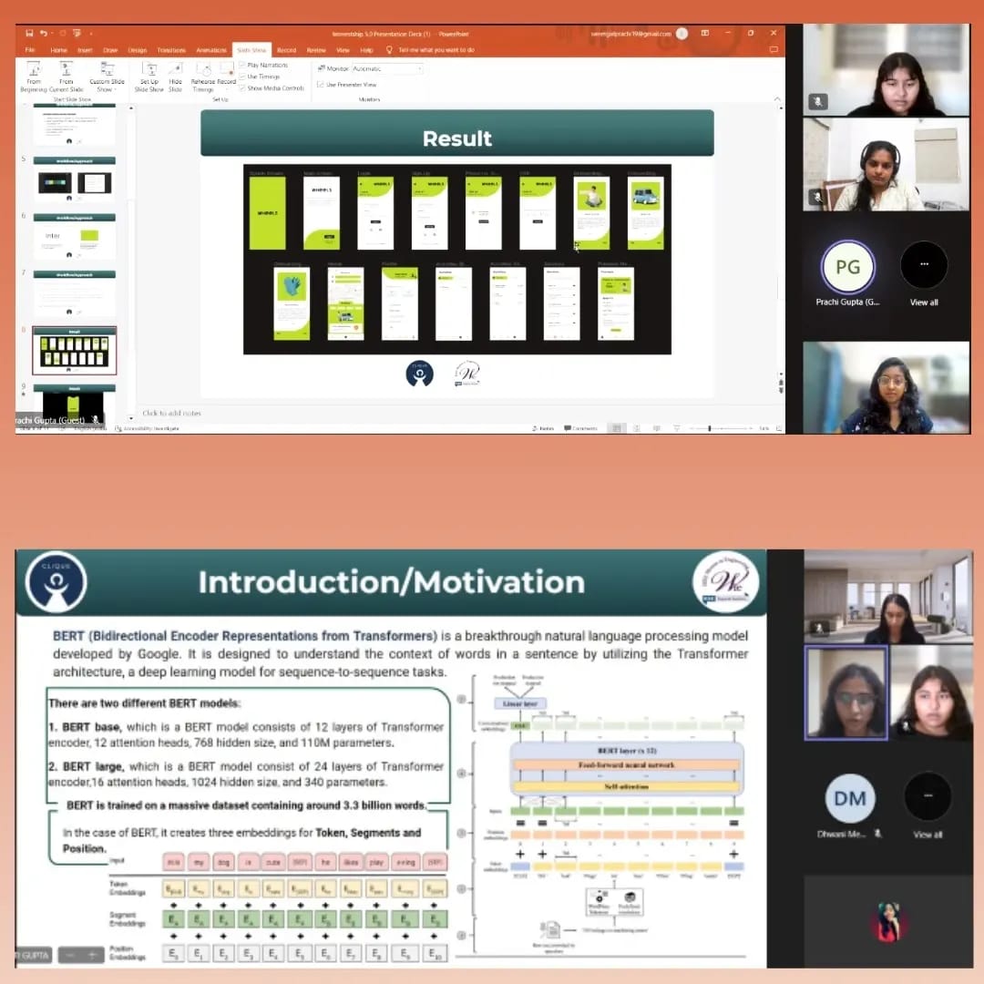Select the highlighted slide 8 thumbnail
This screenshot has width=984, height=984.
75,350
